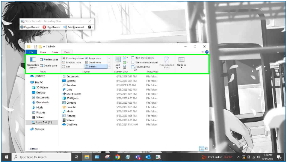This screenshot has height=163, width=287.
Task: Click the View ribbon tab
Action: coord(67,52)
